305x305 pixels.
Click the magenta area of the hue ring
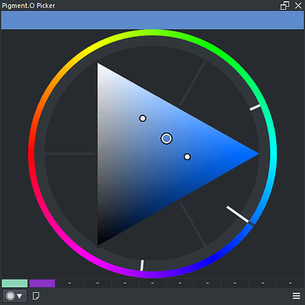point(91,258)
